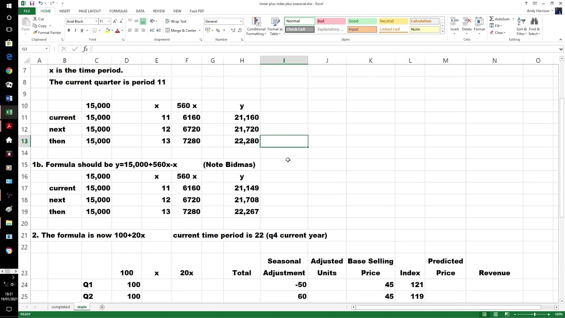
Task: Toggle Top Align in Alignment group
Action: pyautogui.click(x=130, y=21)
